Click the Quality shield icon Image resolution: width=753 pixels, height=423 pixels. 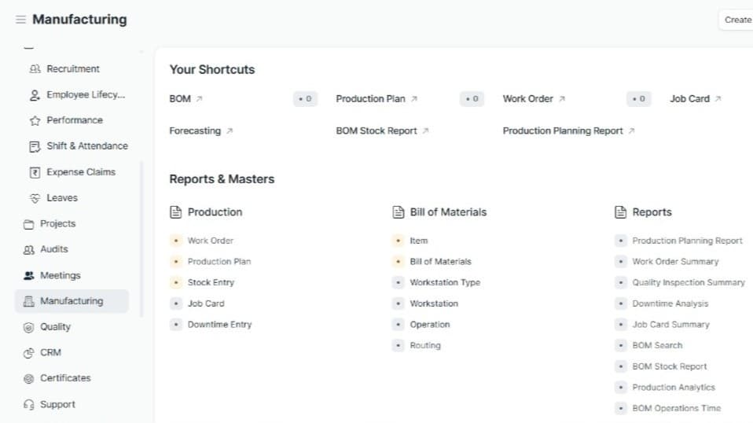28,327
